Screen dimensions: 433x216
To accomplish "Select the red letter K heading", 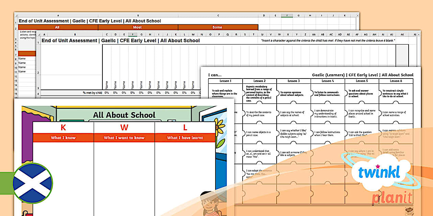I will click(x=63, y=128).
